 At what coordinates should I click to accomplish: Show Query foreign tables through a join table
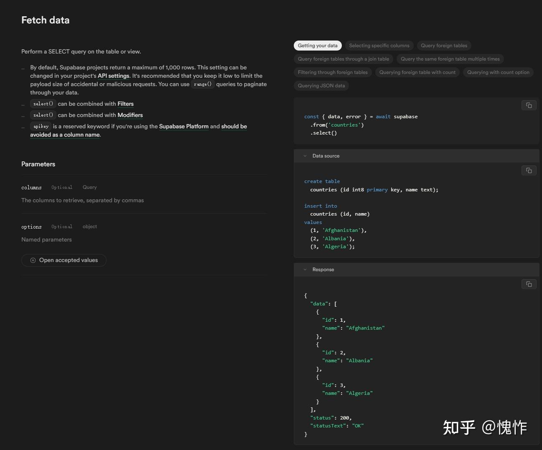coord(344,59)
